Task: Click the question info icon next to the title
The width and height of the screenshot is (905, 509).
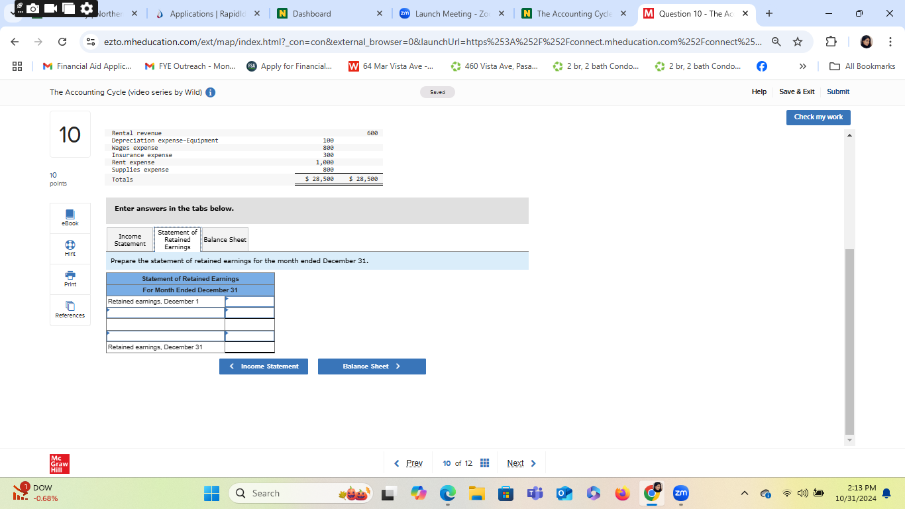Action: click(209, 91)
